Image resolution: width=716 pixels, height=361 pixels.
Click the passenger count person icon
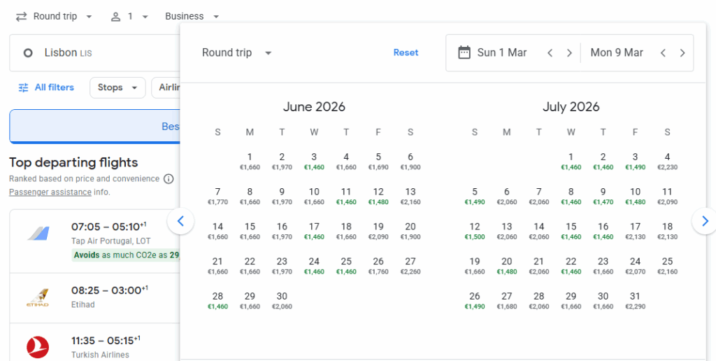click(116, 16)
